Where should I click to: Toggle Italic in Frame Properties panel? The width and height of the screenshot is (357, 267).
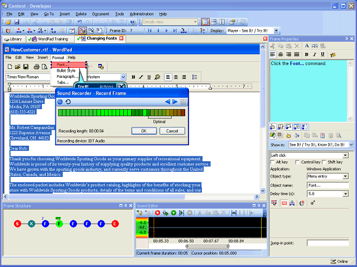point(315,55)
